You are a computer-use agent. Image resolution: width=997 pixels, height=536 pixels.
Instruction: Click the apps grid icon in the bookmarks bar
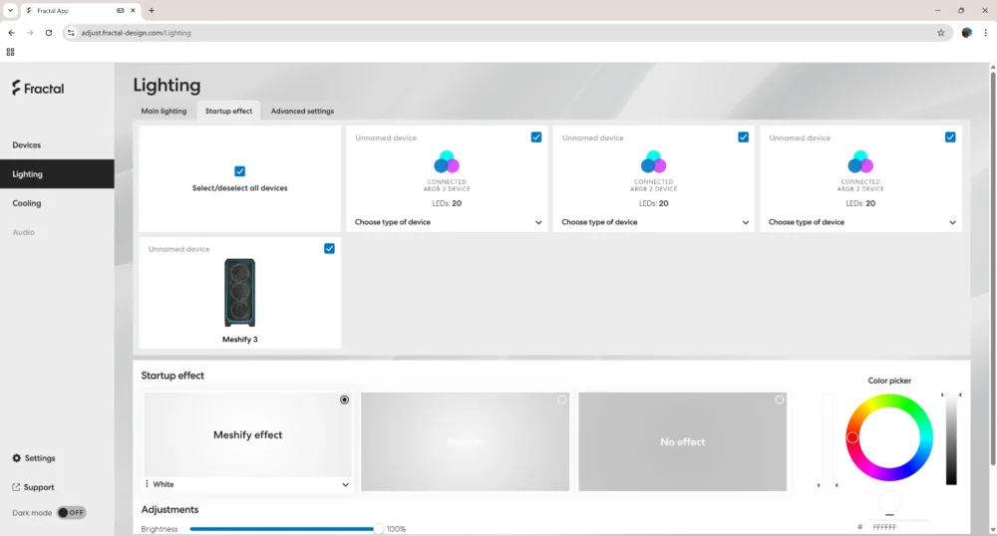pos(10,52)
